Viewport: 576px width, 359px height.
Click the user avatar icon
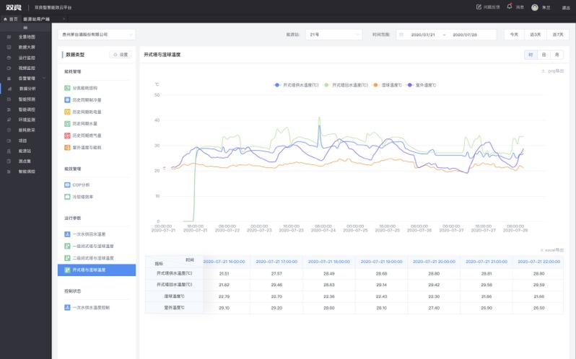point(535,7)
